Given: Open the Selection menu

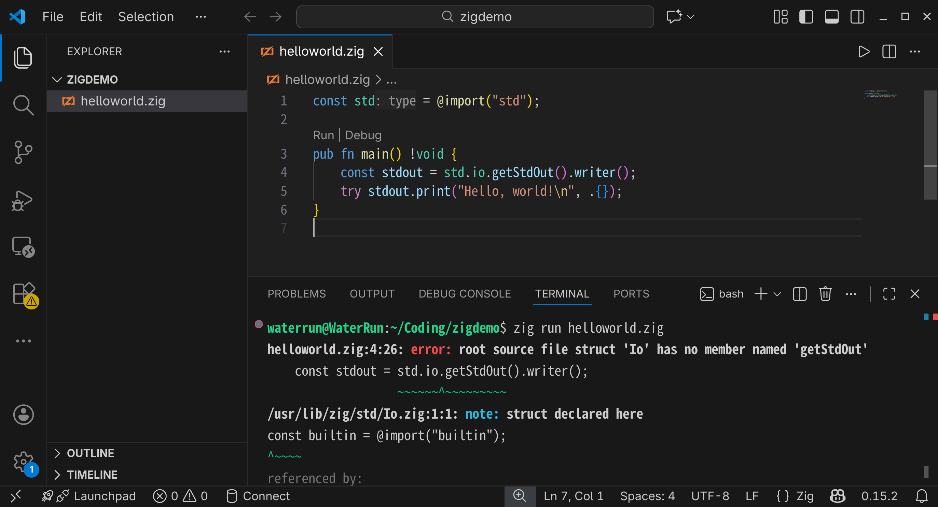Looking at the screenshot, I should (146, 17).
